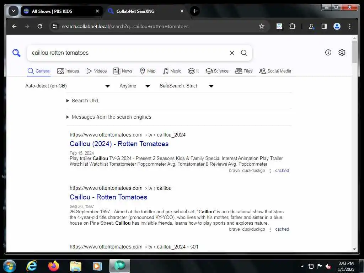The width and height of the screenshot is (364, 273).
Task: Click the scrollbar down arrow
Action: click(x=354, y=249)
